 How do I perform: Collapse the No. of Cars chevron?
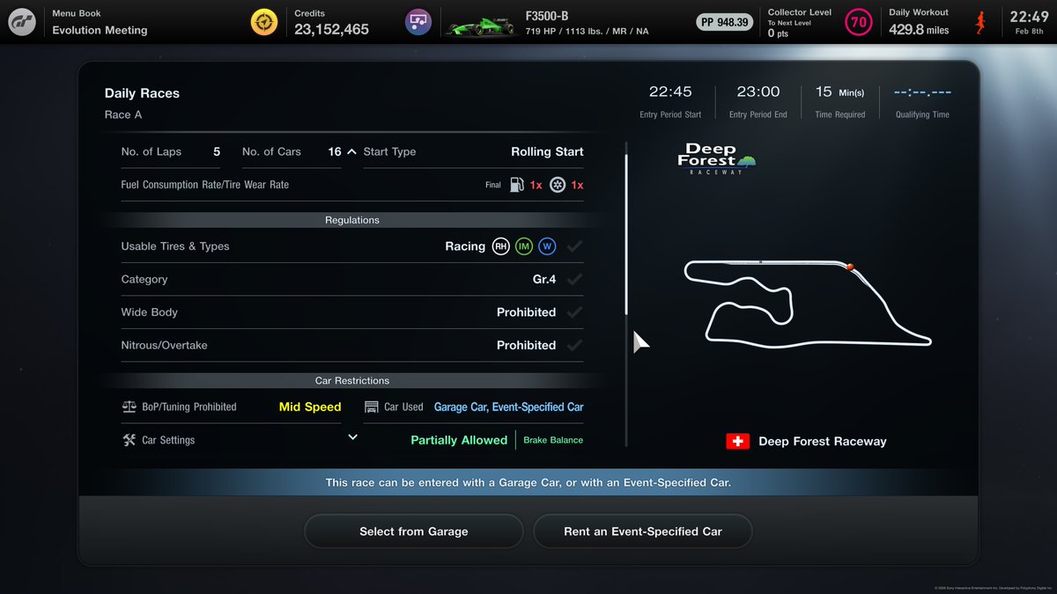pyautogui.click(x=351, y=151)
